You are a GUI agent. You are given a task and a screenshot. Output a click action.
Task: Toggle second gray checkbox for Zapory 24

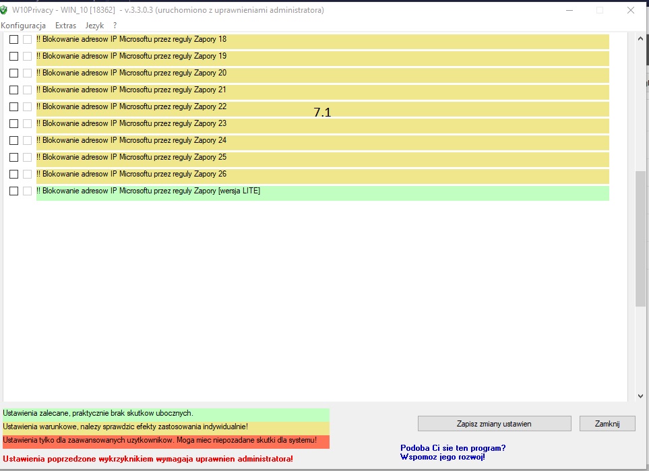[28, 141]
